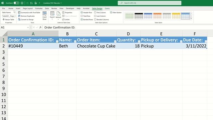
Task: Switch to the Page Layout tab
Action: coord(28,8)
